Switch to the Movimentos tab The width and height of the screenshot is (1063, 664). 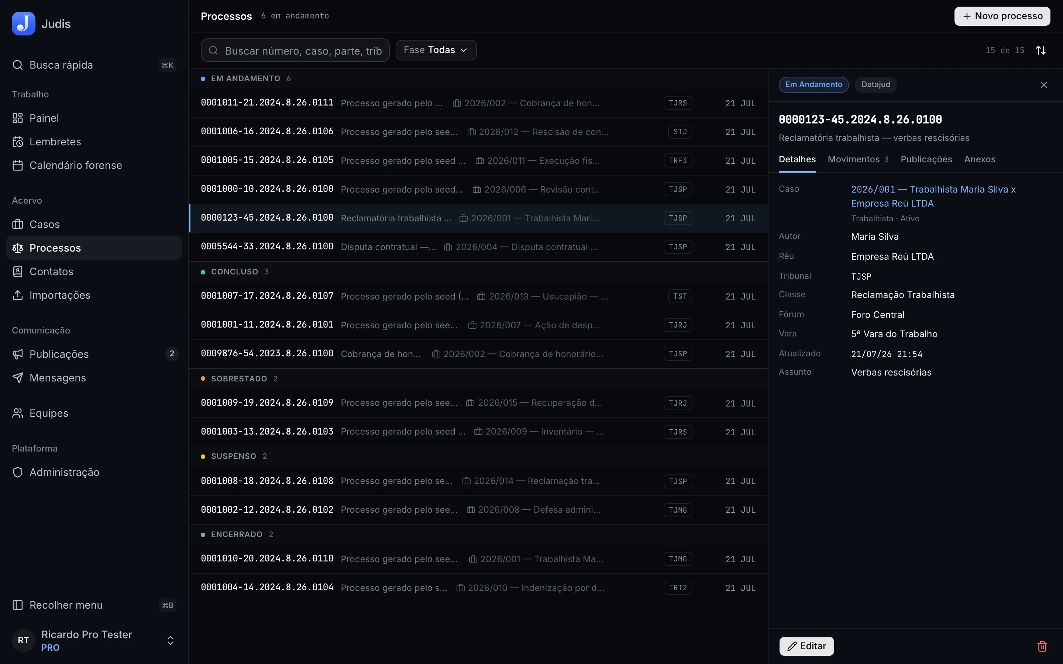point(858,159)
